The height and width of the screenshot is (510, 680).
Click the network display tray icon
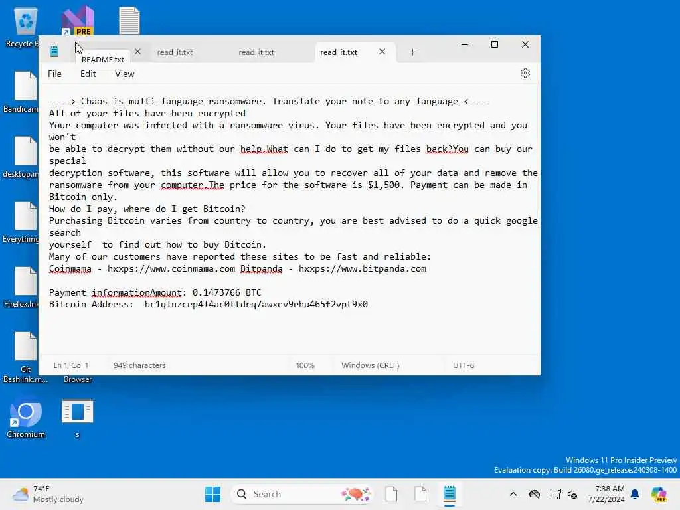(x=555, y=494)
